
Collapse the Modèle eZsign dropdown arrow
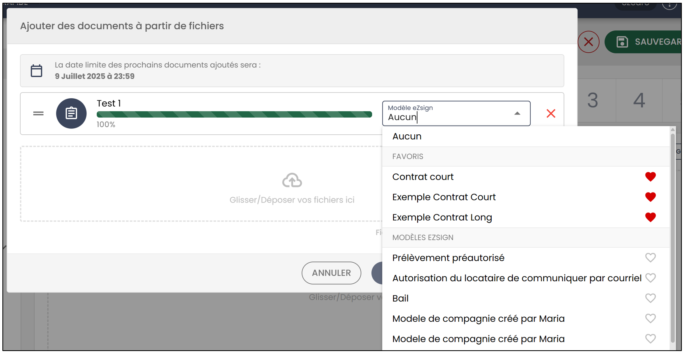click(517, 114)
